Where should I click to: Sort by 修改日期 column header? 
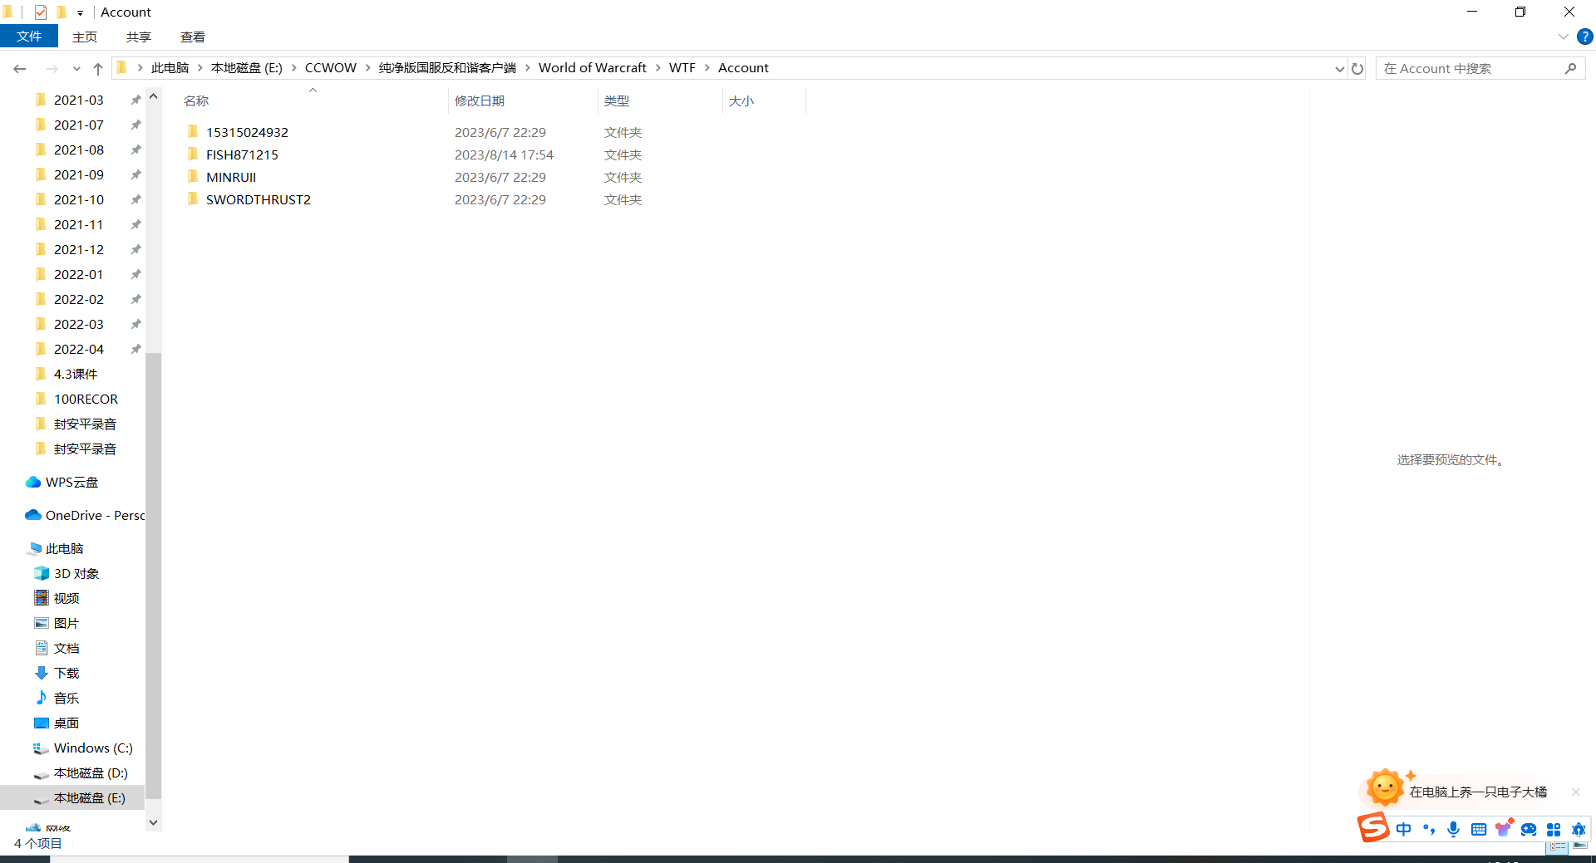point(480,101)
